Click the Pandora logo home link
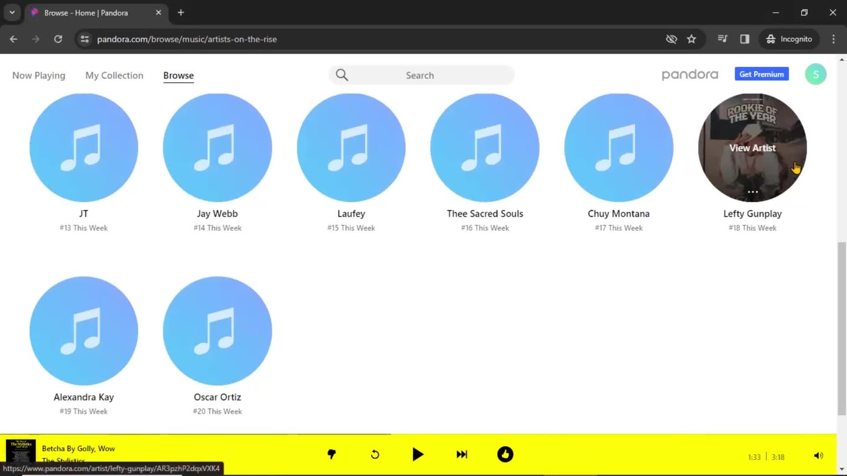The image size is (847, 476). (x=690, y=74)
